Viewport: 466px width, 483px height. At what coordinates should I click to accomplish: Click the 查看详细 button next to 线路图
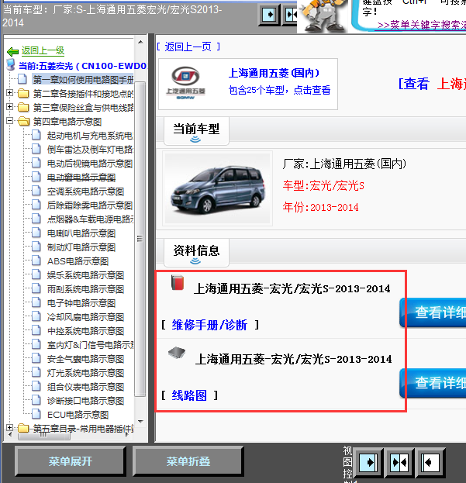(x=433, y=383)
